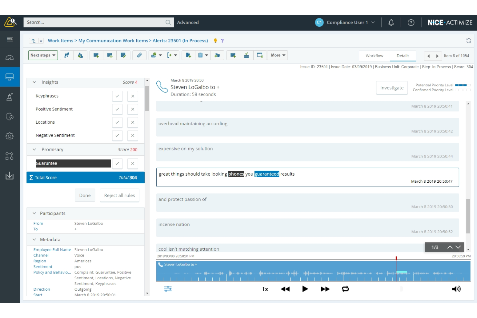Open the More dropdown in the toolbar

click(277, 55)
